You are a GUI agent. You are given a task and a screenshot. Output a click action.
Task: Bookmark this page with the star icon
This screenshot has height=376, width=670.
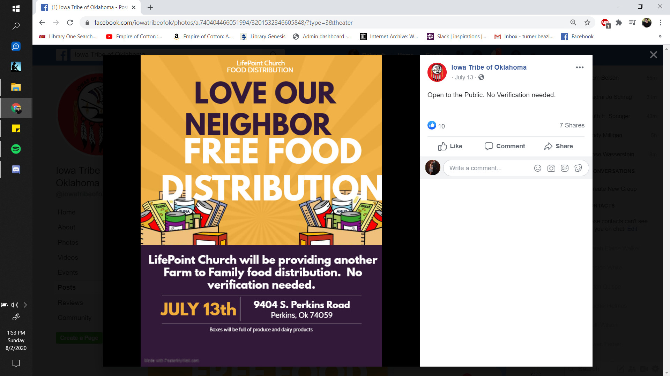(587, 23)
